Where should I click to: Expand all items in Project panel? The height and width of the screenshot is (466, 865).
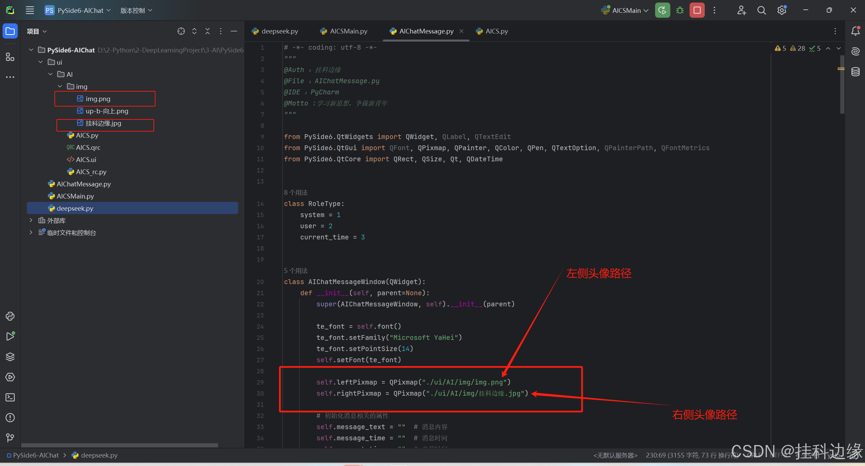click(194, 31)
